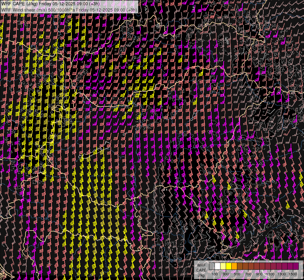Image resolution: width=304 pixels, height=280 pixels.
Task: Click the gray swatch in the CAPE legend
Action: coord(212,266)
